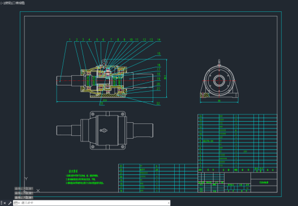Viewport: 298px width, 206px height.
Task: Select parts list row number 23 cell
Action: tap(121, 166)
